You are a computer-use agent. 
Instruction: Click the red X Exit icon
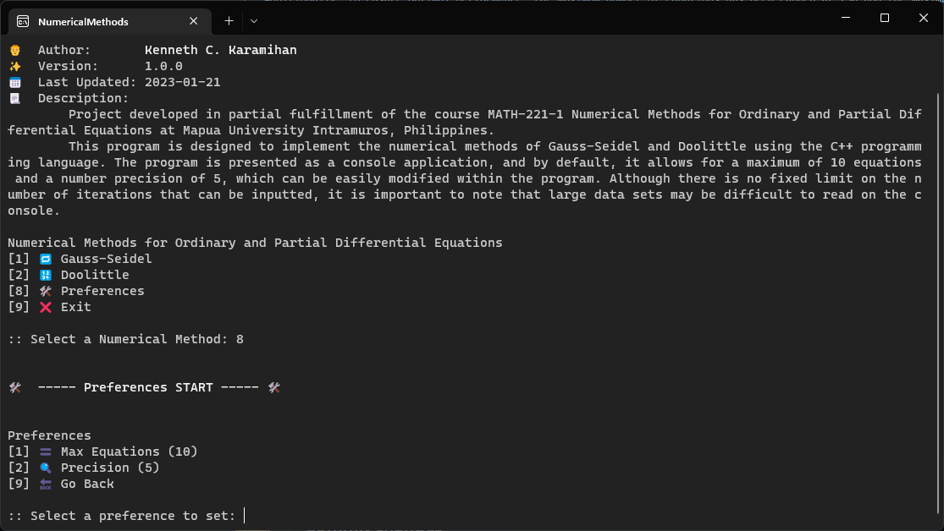click(45, 307)
